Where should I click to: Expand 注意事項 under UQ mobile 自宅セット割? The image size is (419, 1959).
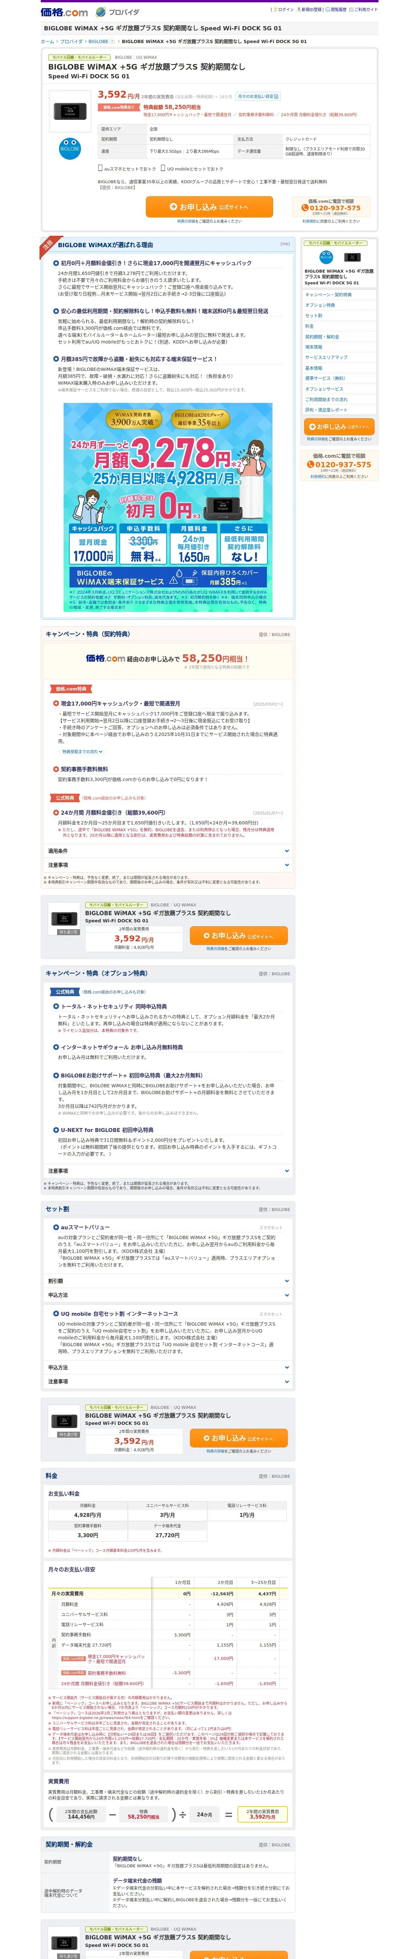coord(168,1382)
